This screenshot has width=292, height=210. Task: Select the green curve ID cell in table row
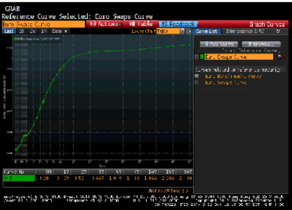click(19, 178)
